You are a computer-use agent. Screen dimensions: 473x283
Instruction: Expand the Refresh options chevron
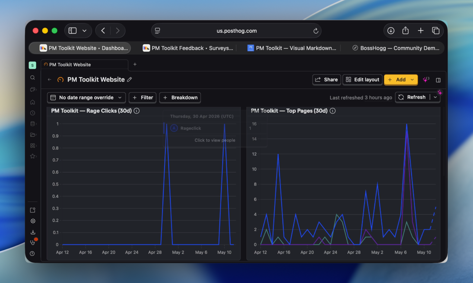coord(435,97)
